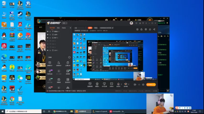The width and height of the screenshot is (204, 114).
Task: Add a 直播屏幕 screen capture source
Action: (90, 85)
